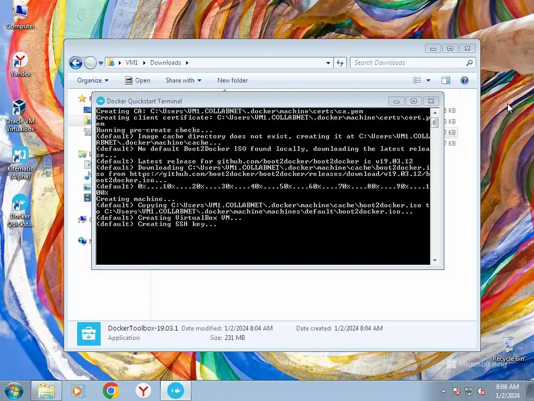Viewport: 534px width, 401px height.
Task: Switch to Docker Quickstart Terminal taskbar button
Action: click(x=176, y=391)
